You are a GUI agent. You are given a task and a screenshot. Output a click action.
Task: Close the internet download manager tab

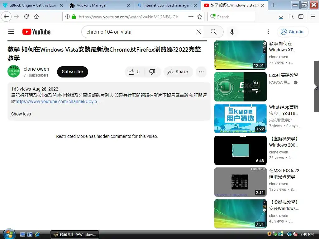point(196,5)
